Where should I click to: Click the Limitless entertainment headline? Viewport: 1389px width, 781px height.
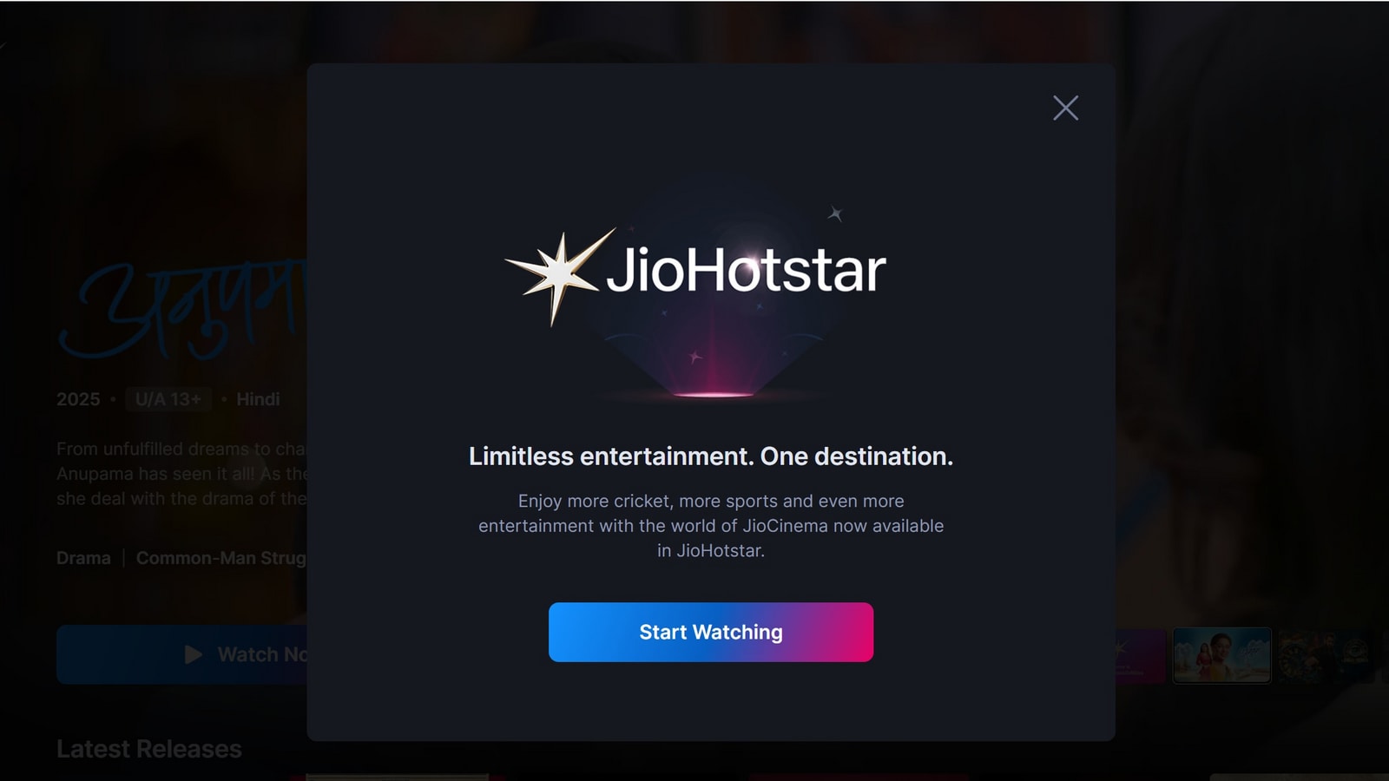coord(711,456)
